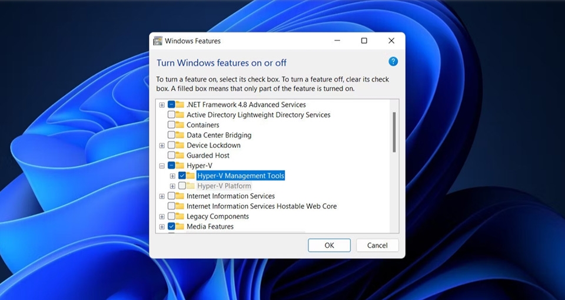The image size is (565, 300).
Task: Select the Media Features label
Action: (210, 227)
